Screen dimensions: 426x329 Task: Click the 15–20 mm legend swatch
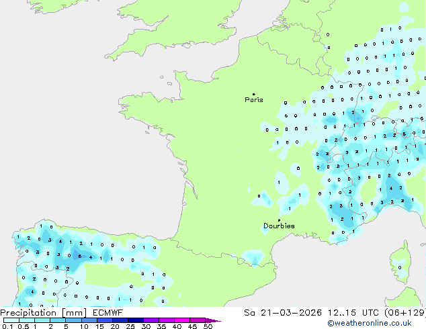[x=105, y=320]
